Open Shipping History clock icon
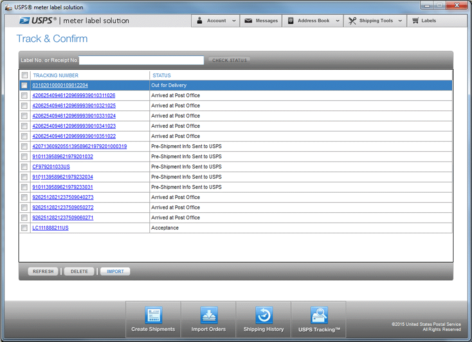 [264, 315]
